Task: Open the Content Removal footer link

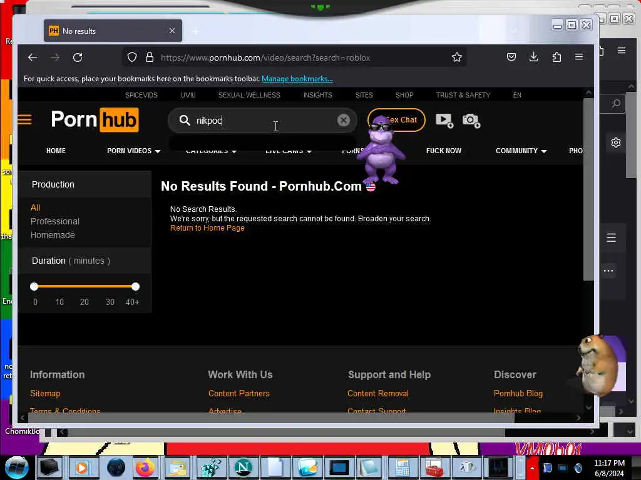Action: click(377, 394)
